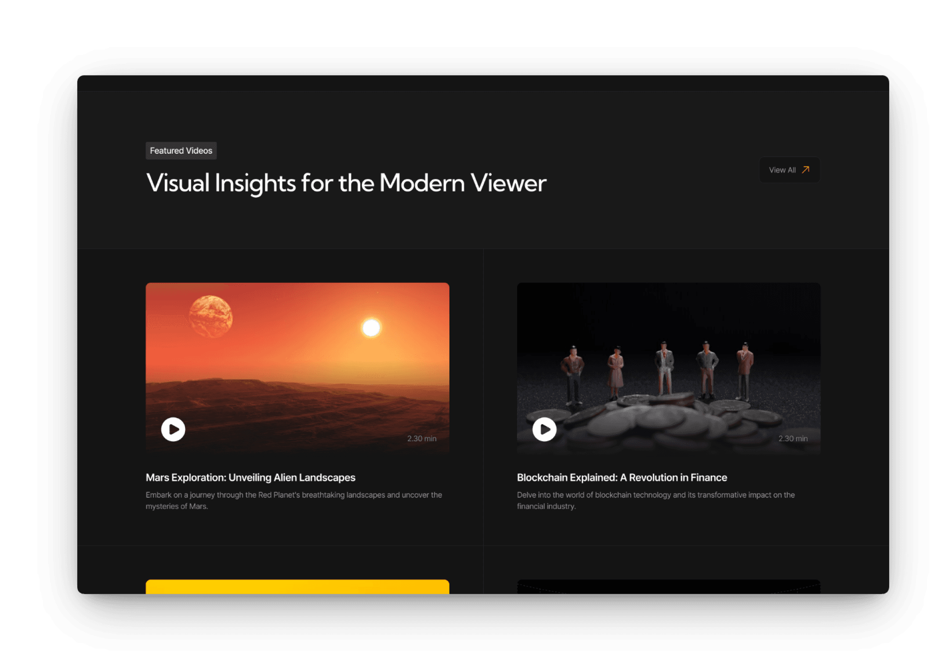Click the 2.30 min label on Blockchain video

pyautogui.click(x=793, y=438)
